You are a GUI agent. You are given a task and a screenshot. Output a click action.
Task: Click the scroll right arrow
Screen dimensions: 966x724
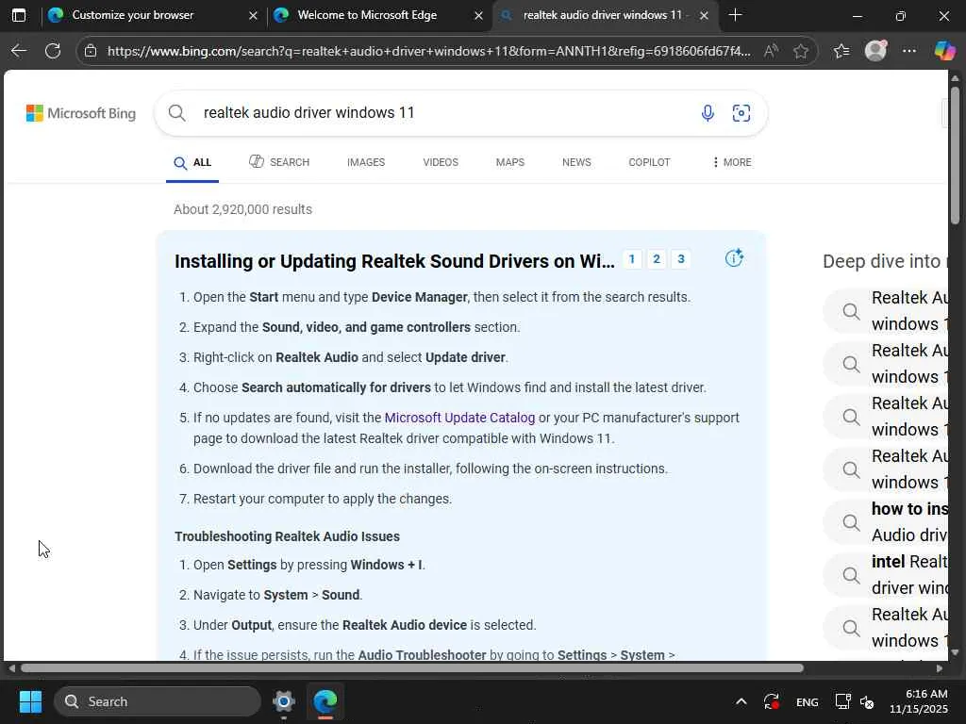pyautogui.click(x=939, y=668)
